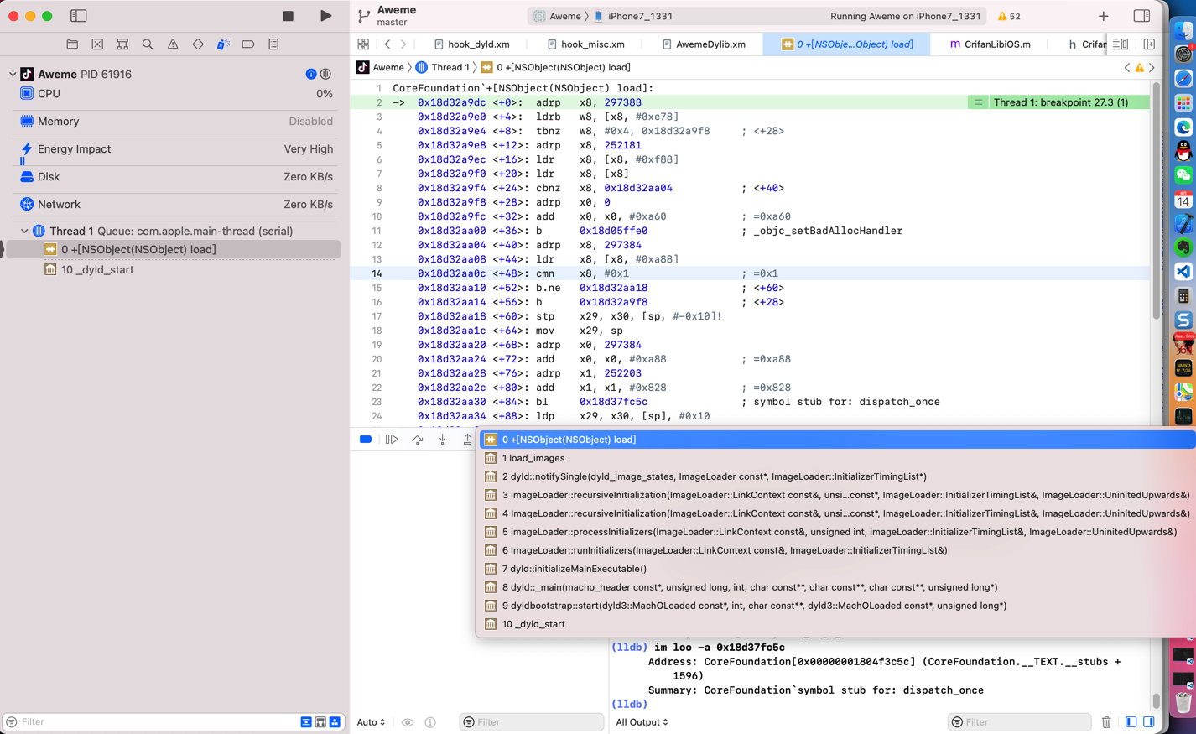Hide the navigator sidebar
Viewport: 1196px width, 734px height.
tap(78, 16)
